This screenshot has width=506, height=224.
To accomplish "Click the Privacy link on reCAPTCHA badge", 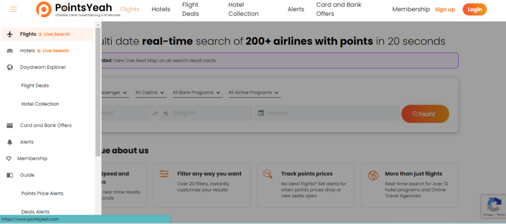I will click(x=489, y=214).
